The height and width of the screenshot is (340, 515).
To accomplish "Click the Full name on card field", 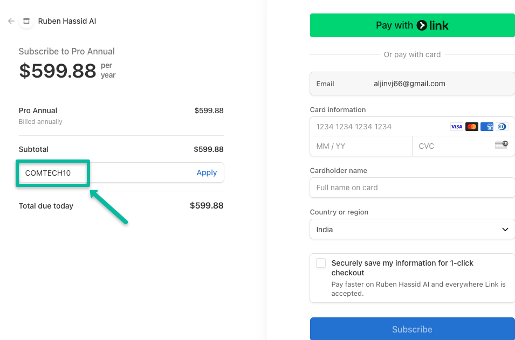I will tap(412, 188).
